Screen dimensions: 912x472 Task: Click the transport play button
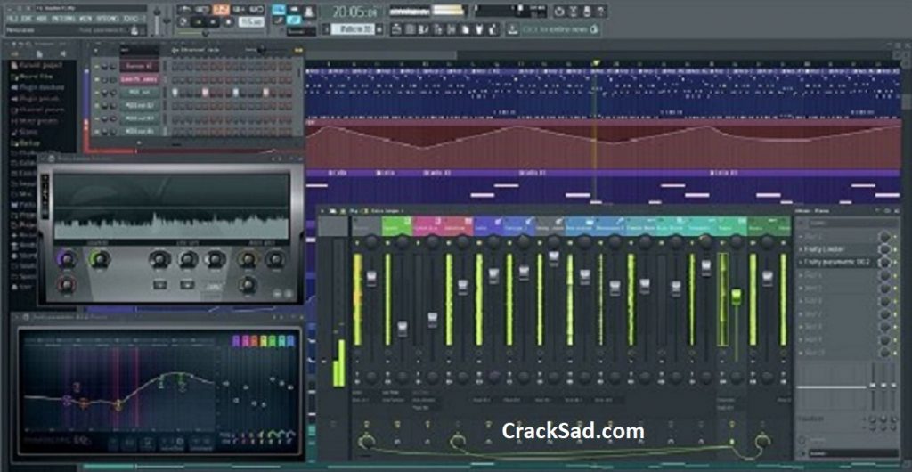pyautogui.click(x=199, y=21)
